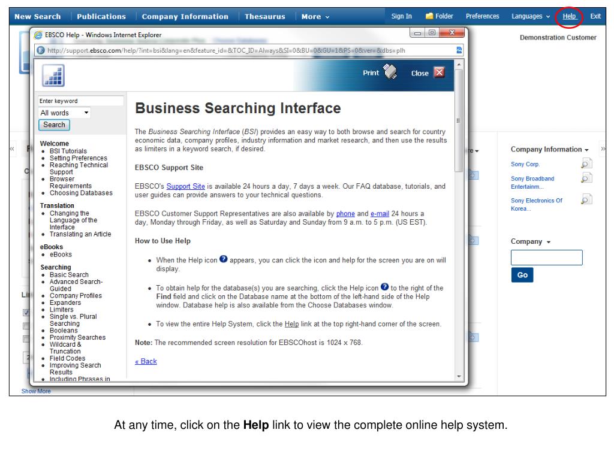
Task: Click the Enter keyword field
Action: 81,101
